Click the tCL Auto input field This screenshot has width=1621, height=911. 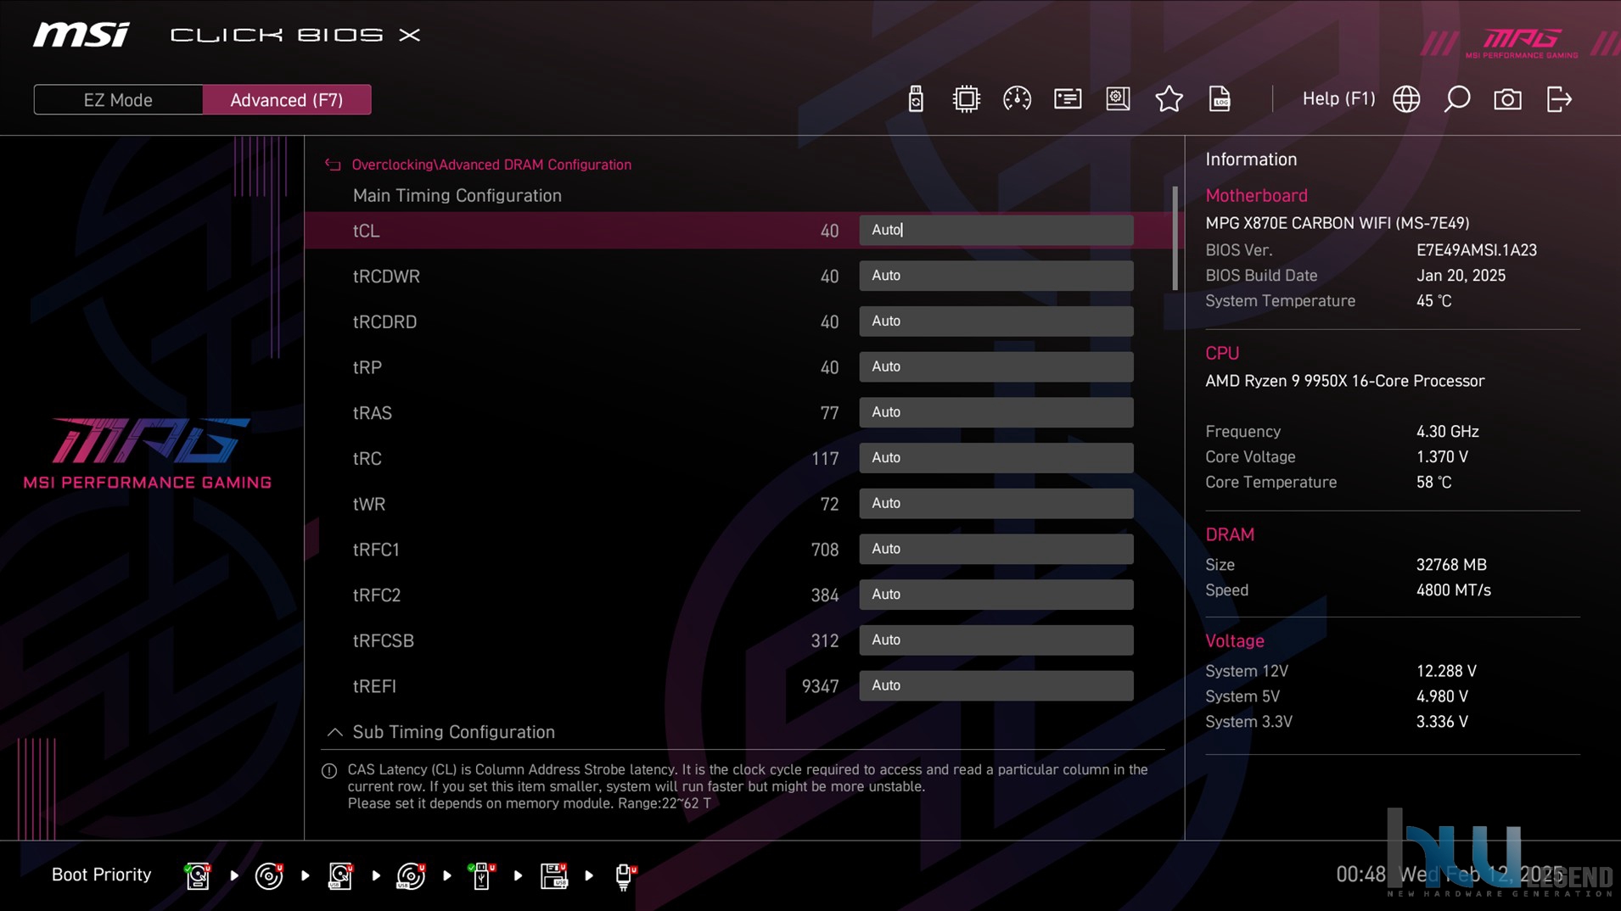point(996,230)
